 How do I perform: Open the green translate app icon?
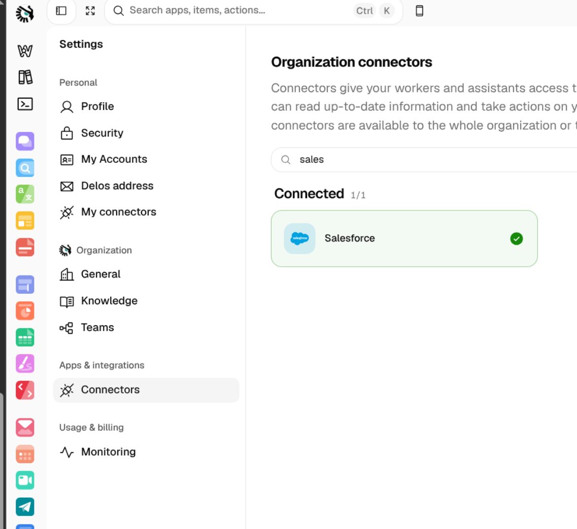[25, 194]
